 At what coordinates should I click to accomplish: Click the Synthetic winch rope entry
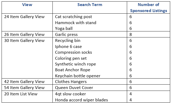click(75, 64)
